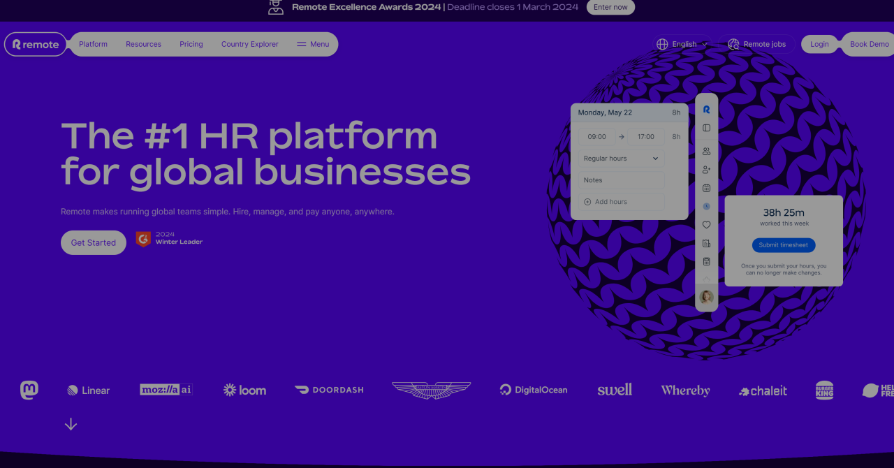Open the full Menu
The image size is (894, 468).
pos(313,44)
